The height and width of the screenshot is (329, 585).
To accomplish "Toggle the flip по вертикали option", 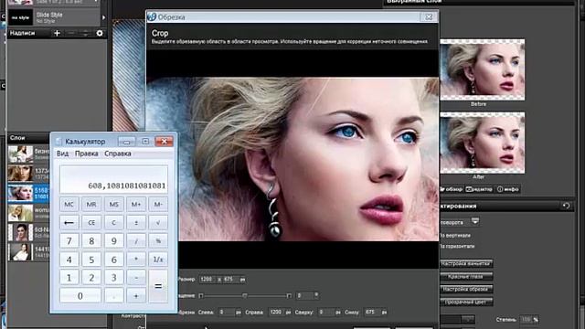I will coord(455,236).
